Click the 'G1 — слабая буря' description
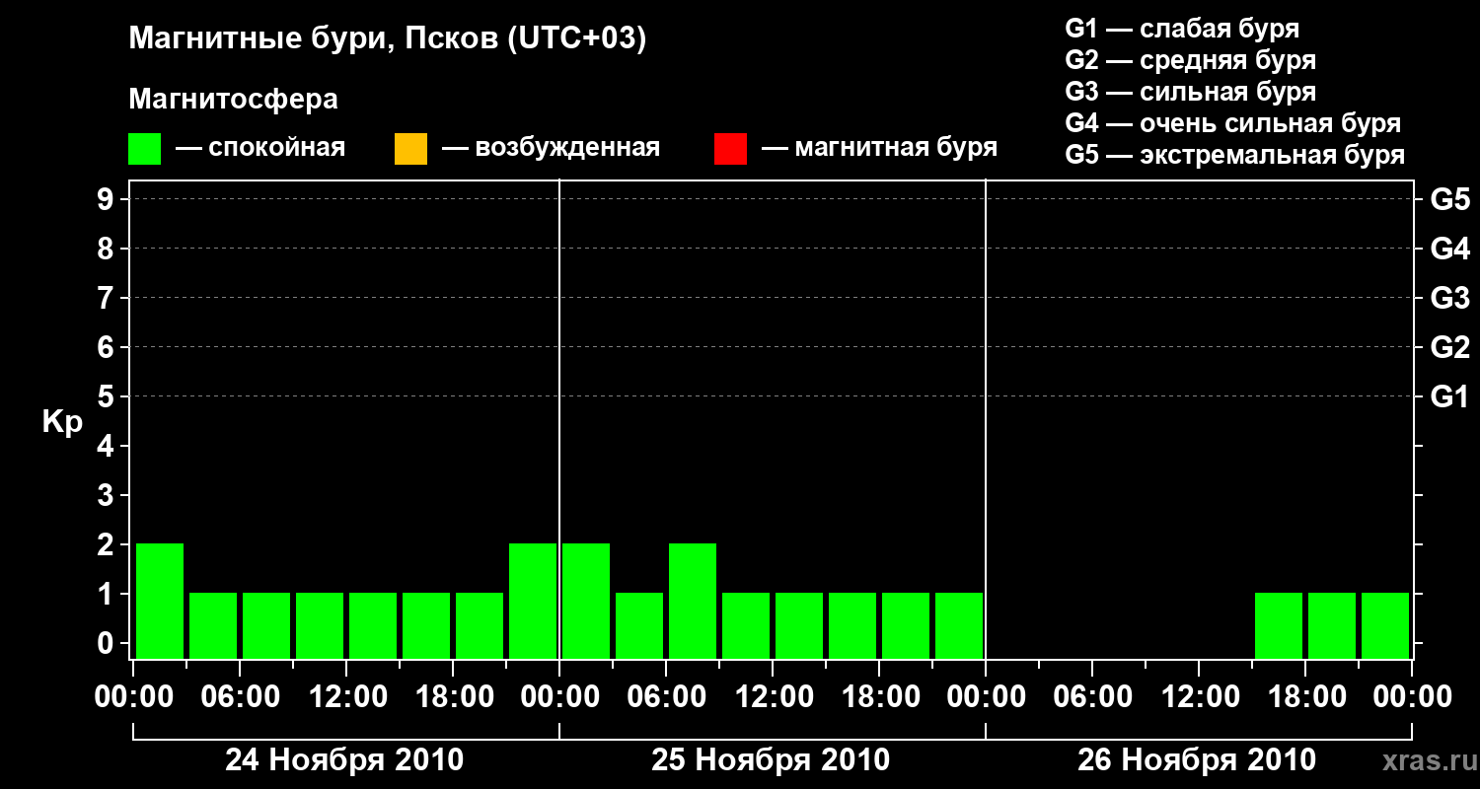1480x789 pixels. coord(1182,29)
